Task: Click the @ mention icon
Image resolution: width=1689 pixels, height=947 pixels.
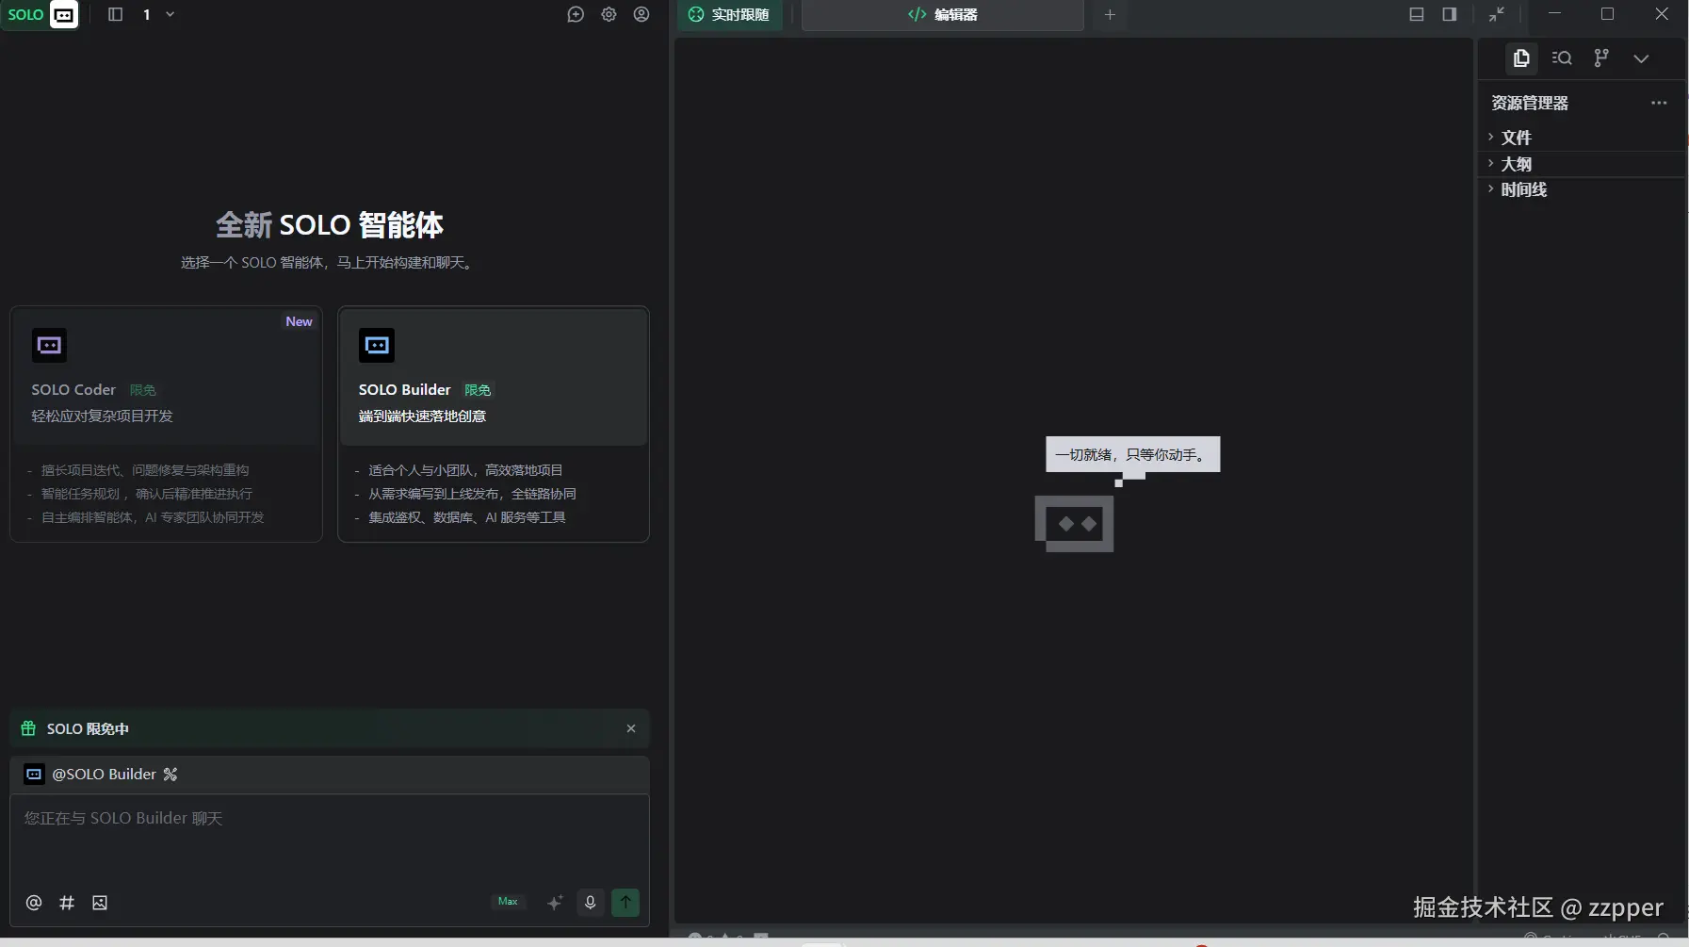Action: pos(34,903)
